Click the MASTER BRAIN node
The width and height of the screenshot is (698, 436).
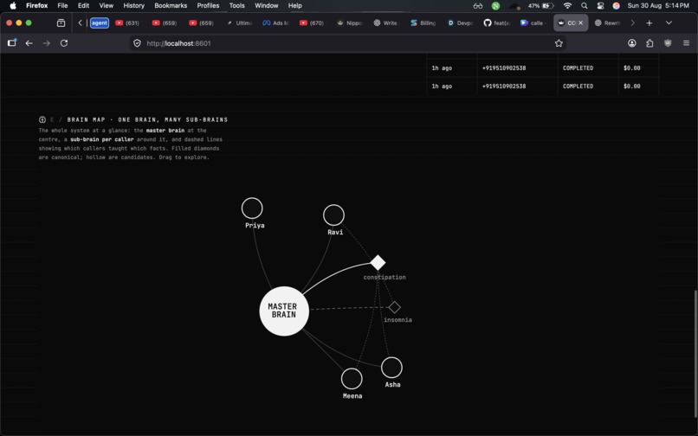click(x=284, y=311)
